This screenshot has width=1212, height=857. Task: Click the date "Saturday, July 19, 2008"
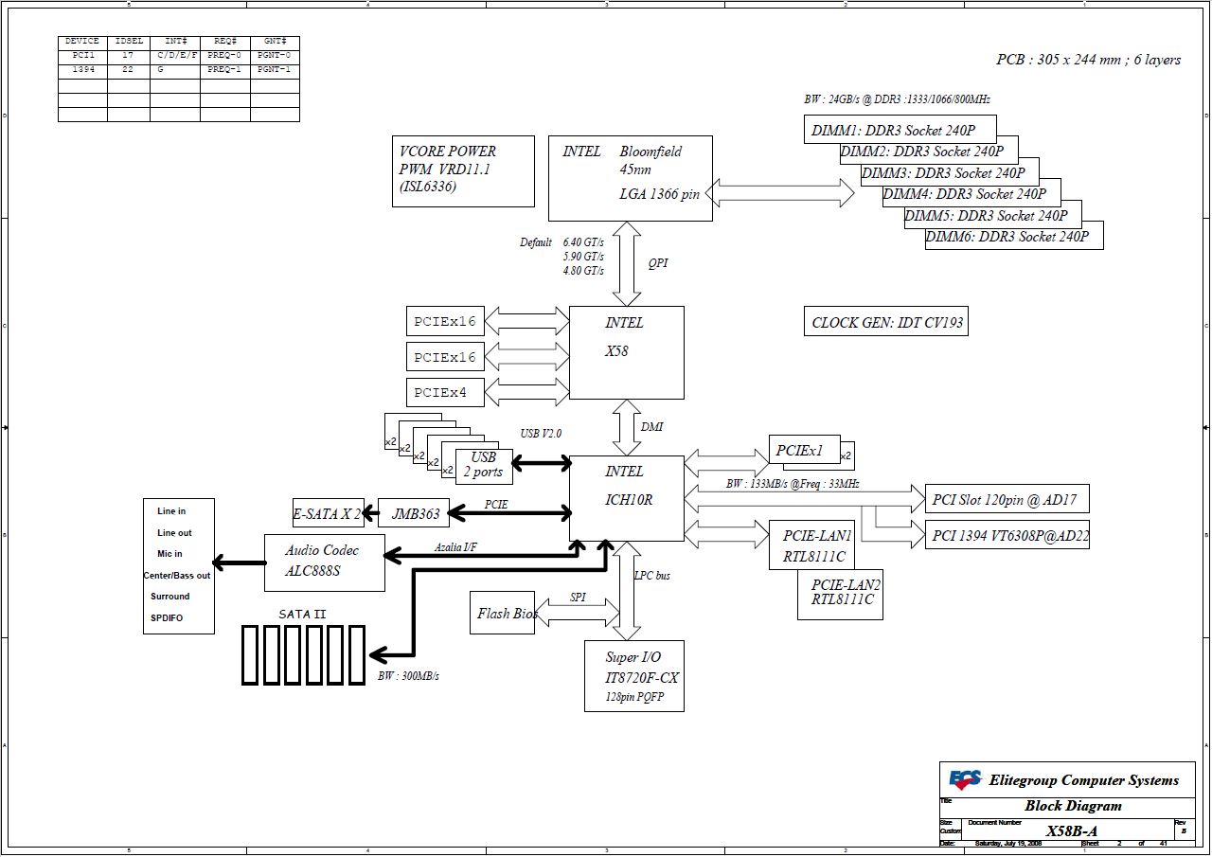(x=1008, y=843)
